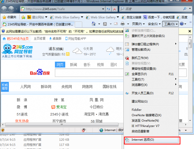This screenshot has height=149, width=194.
Task: Toggle 建议网站(G) in the Tools menu
Action: 151,101
